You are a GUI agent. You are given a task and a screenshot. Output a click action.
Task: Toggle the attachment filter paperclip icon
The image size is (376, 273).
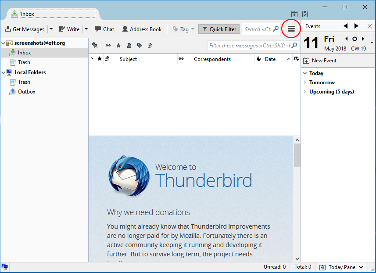[x=150, y=45]
